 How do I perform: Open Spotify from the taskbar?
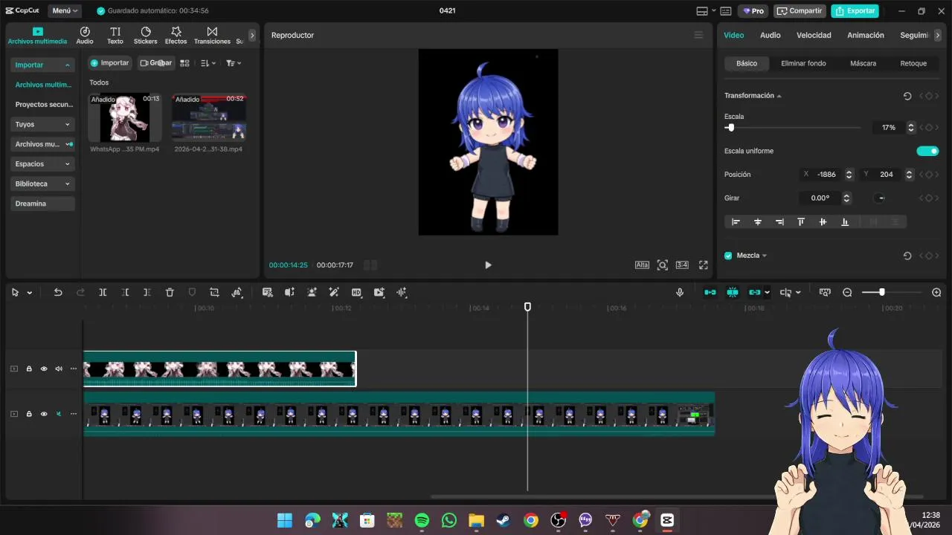(x=422, y=520)
